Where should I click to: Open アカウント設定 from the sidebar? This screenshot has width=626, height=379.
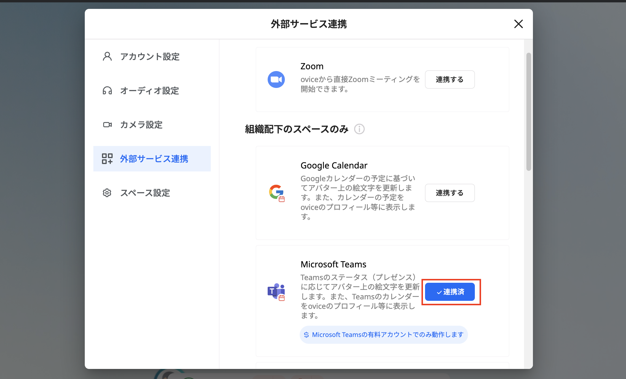pyautogui.click(x=150, y=57)
